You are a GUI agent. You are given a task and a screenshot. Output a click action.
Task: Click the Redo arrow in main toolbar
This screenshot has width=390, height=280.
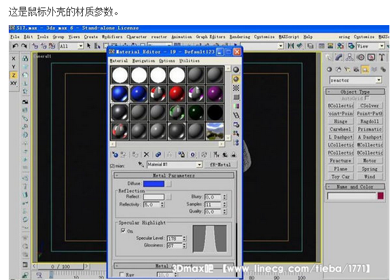point(24,46)
